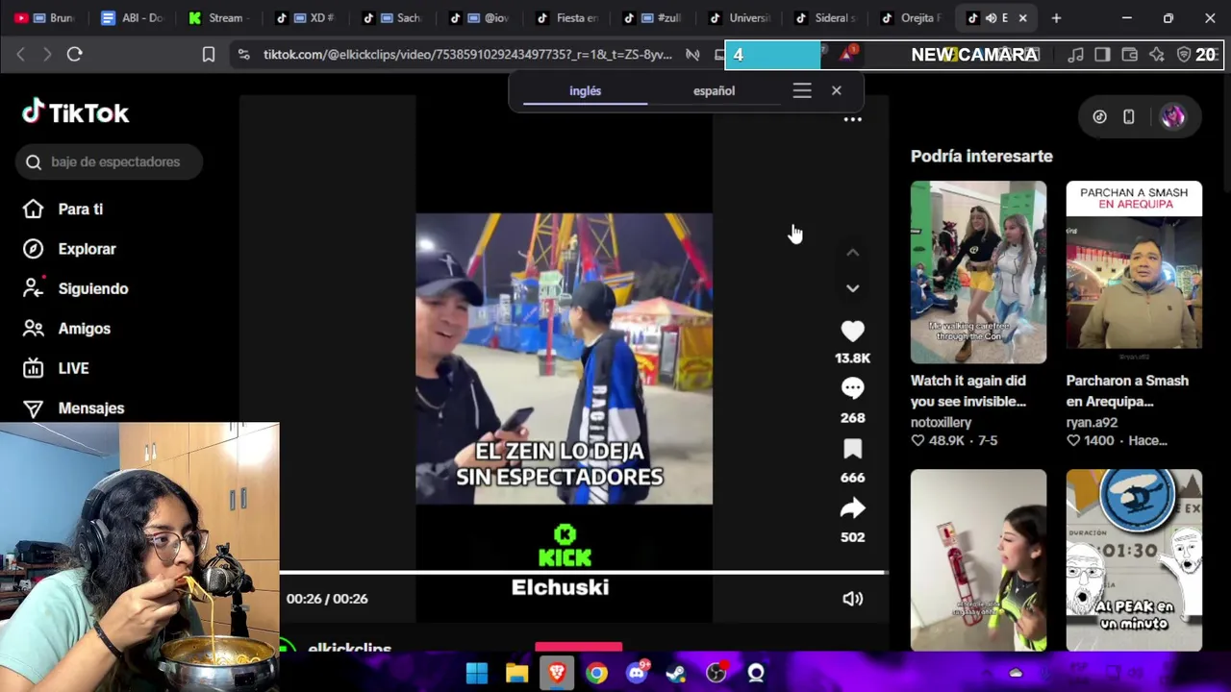Toggle the browser sidebar panel

point(1102,55)
